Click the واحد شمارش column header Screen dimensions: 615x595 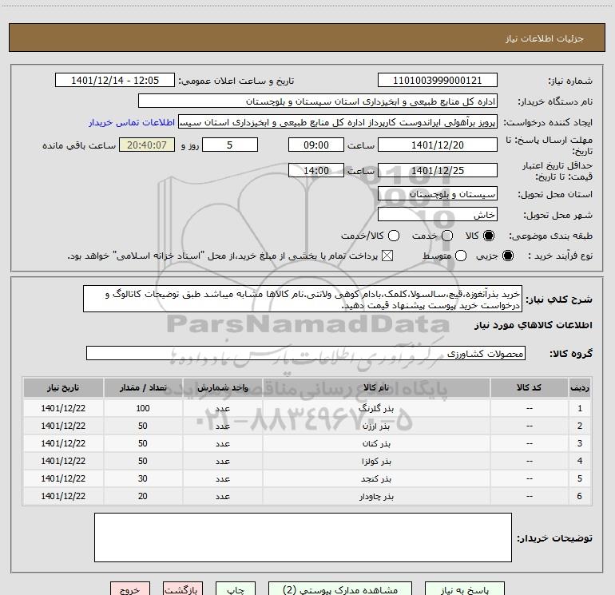click(222, 388)
